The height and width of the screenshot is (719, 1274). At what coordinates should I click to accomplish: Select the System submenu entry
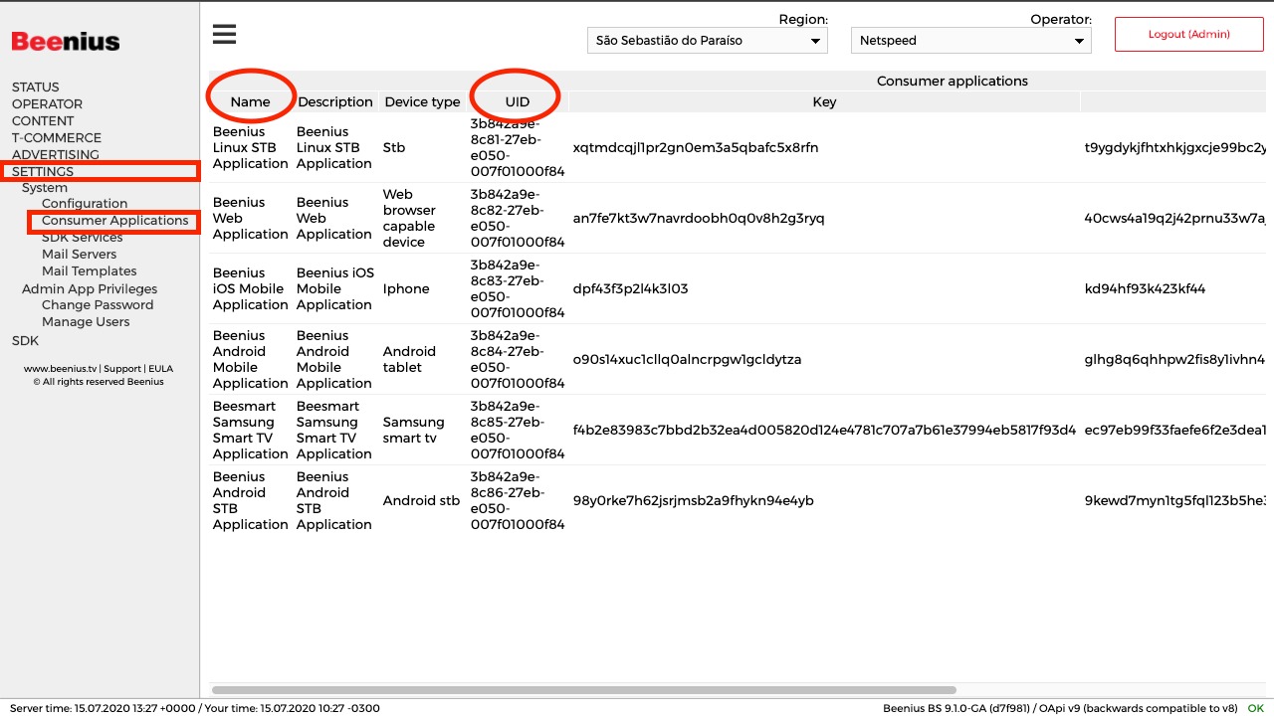pyautogui.click(x=45, y=188)
